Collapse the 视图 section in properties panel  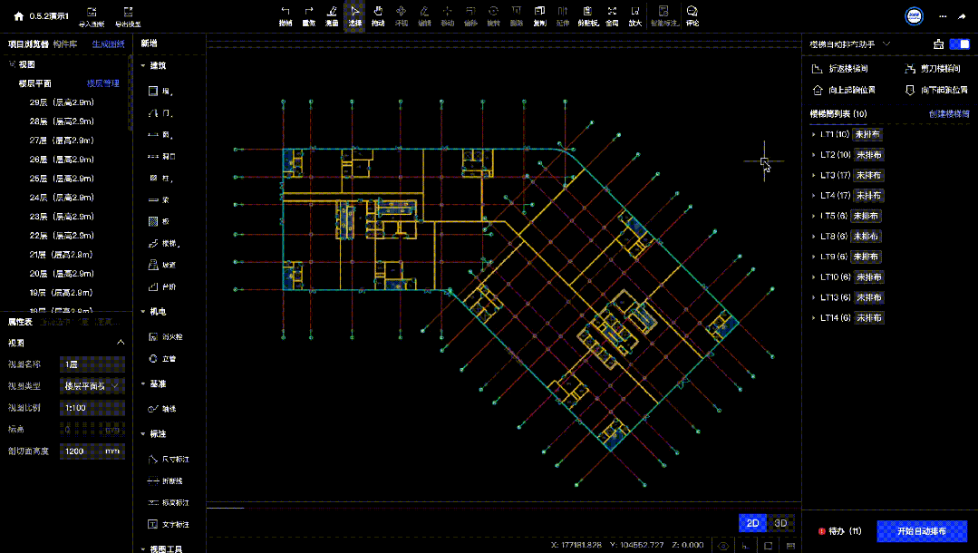pos(121,343)
